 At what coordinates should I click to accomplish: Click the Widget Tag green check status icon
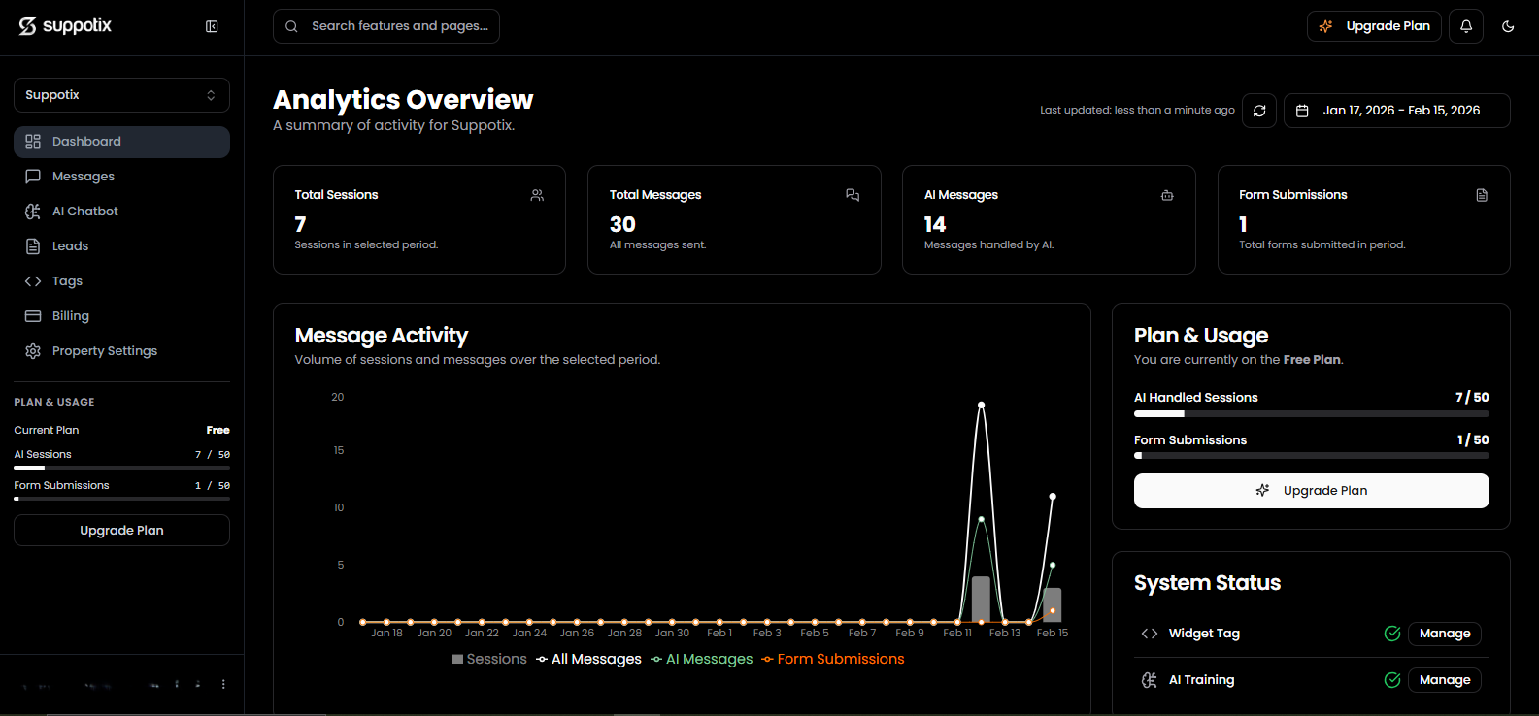pos(1392,634)
